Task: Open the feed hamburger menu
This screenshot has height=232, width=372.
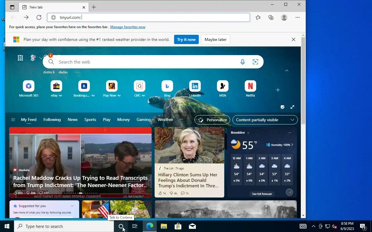Action: (13, 119)
